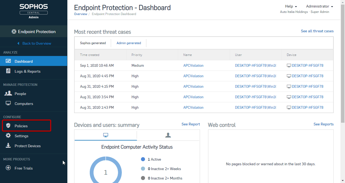The width and height of the screenshot is (345, 183).
Task: Click the Policies shield icon
Action: click(x=8, y=126)
